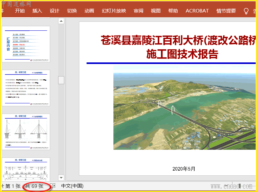Click the 帮助 tab

(173, 11)
